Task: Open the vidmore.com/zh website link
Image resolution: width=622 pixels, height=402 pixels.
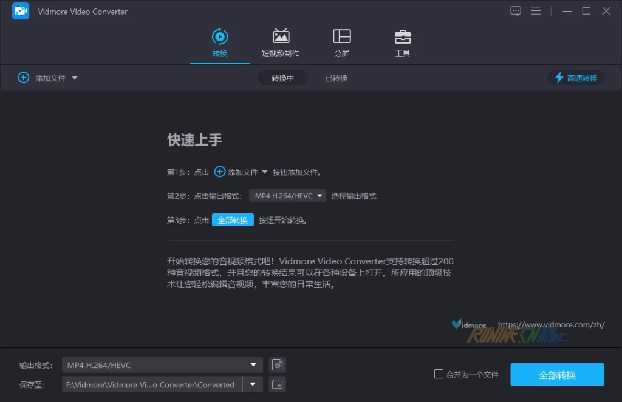Action: pyautogui.click(x=551, y=325)
